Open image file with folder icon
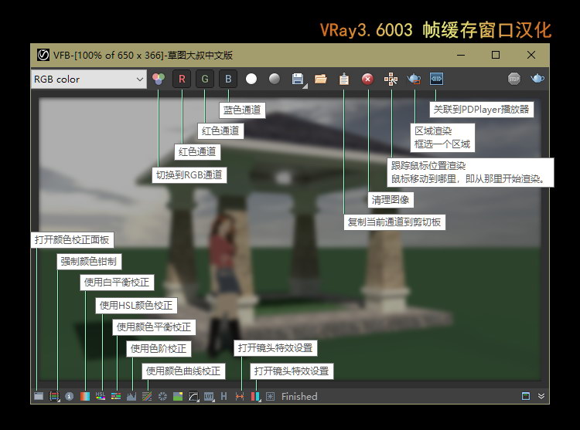This screenshot has height=430, width=580. [x=321, y=79]
